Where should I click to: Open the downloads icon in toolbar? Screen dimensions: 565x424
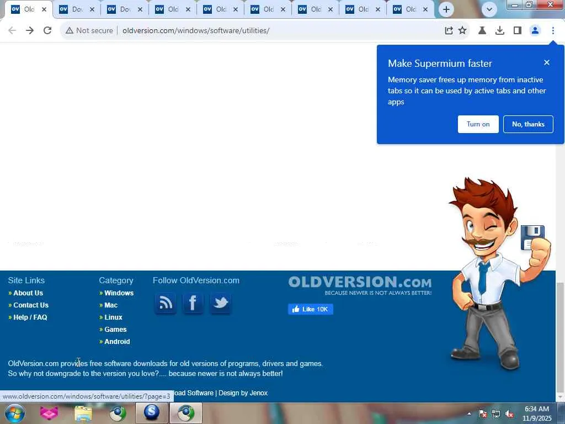point(500,31)
